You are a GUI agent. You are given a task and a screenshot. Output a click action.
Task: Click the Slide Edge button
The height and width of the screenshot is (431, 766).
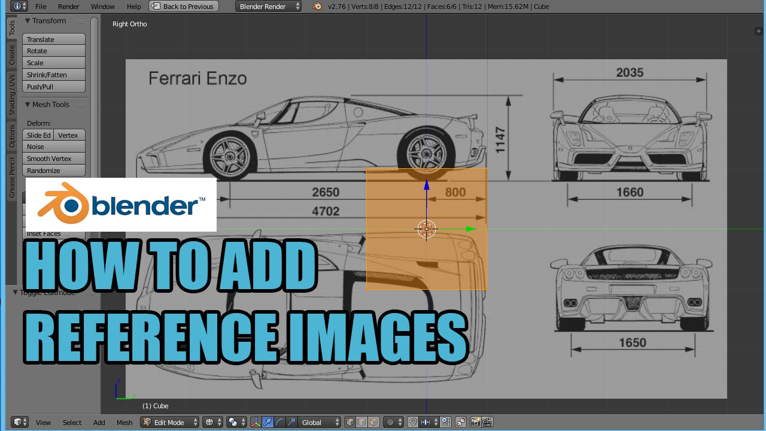point(38,135)
